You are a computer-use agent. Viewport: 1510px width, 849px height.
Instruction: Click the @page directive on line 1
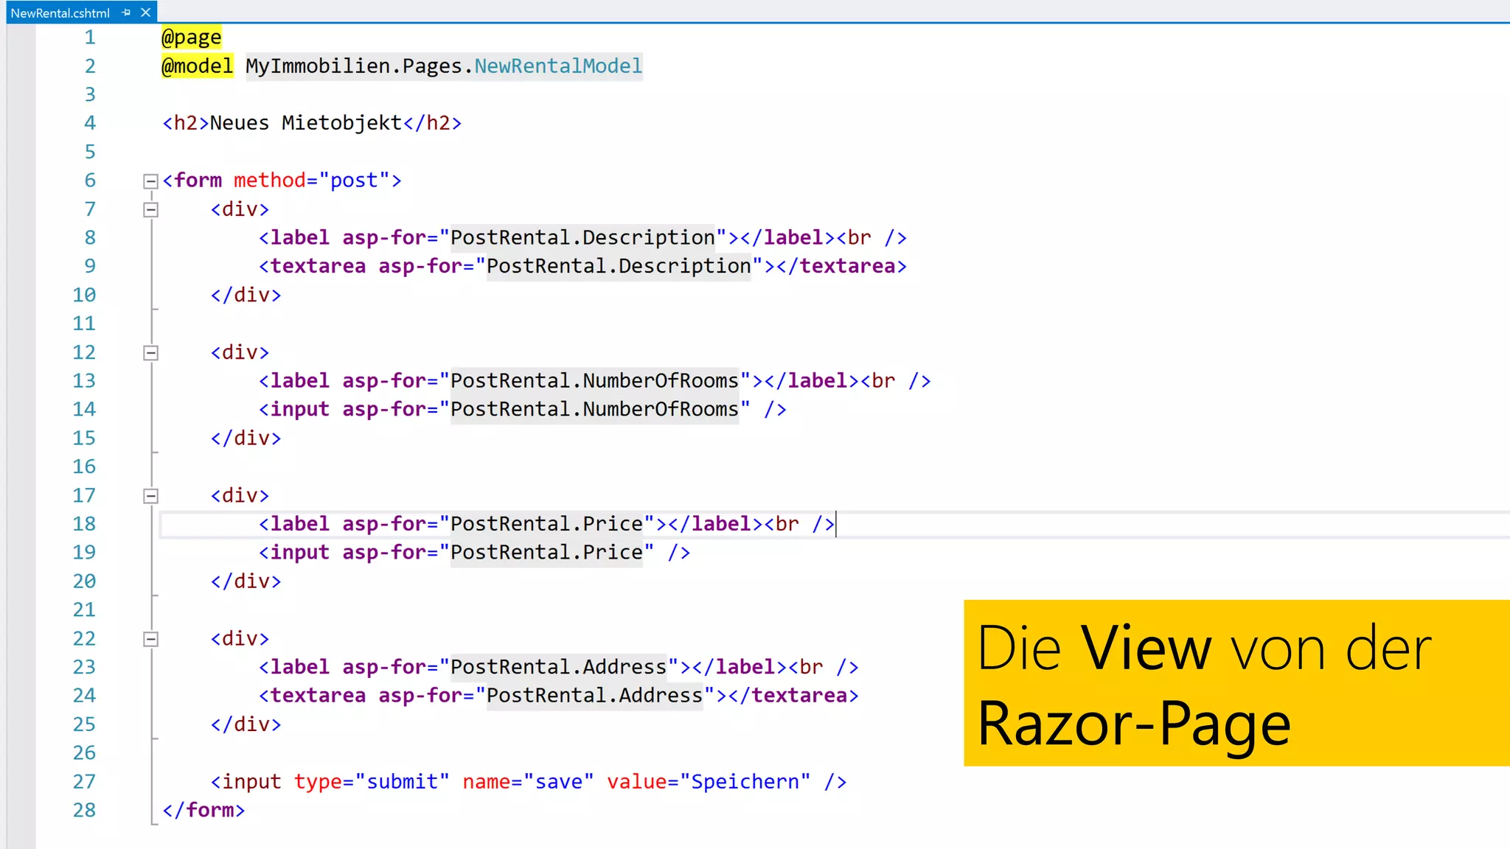click(x=192, y=37)
